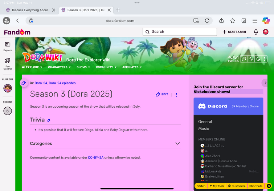Image resolution: width=274 pixels, height=191 pixels.
Task: Select the Music Discord channel
Action: click(x=203, y=129)
